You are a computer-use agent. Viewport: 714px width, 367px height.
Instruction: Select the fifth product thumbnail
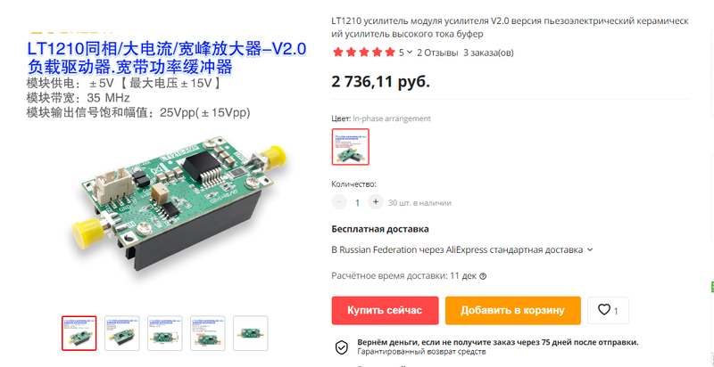[x=251, y=333]
